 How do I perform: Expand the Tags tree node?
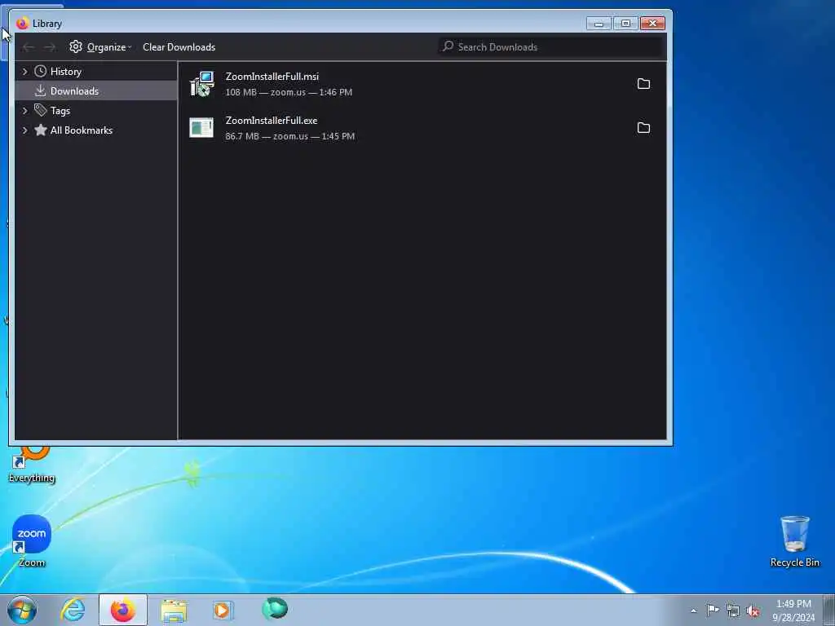tap(24, 110)
